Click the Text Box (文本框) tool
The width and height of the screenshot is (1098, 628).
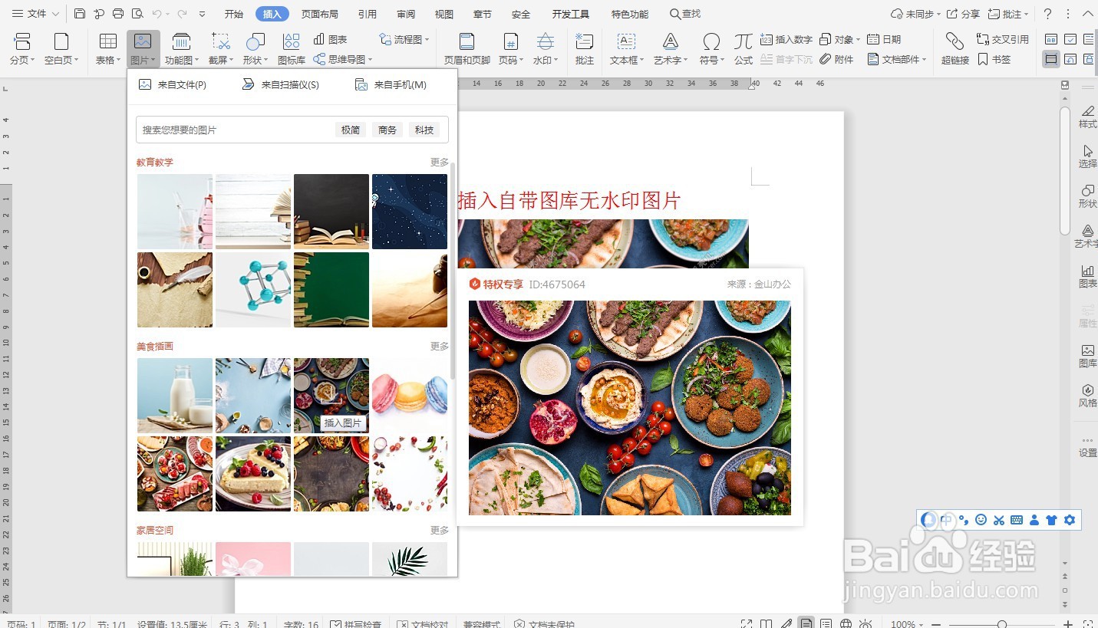pyautogui.click(x=628, y=48)
